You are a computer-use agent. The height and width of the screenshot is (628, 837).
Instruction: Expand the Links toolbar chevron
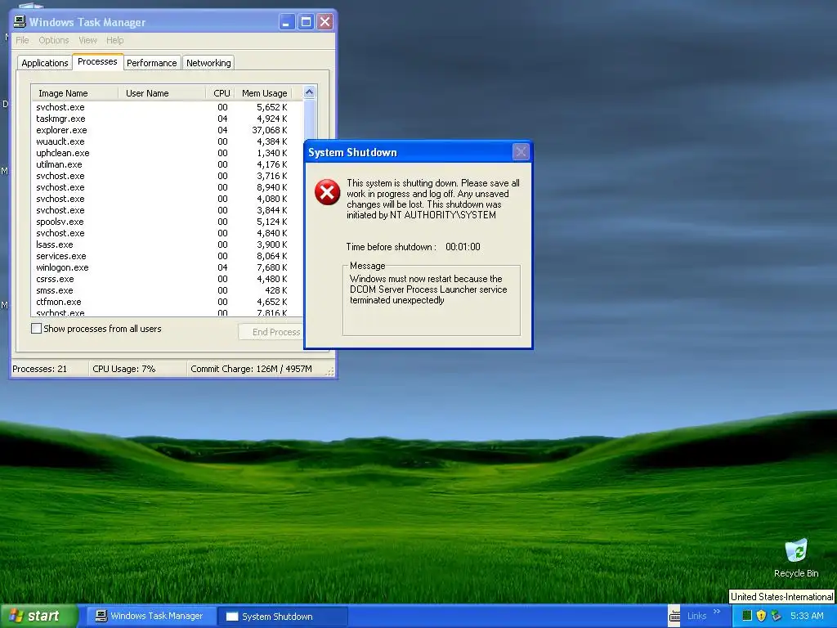pos(717,612)
